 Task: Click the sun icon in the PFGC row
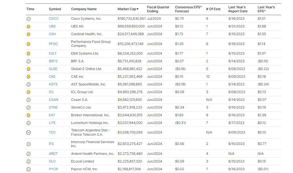(x=28, y=44)
